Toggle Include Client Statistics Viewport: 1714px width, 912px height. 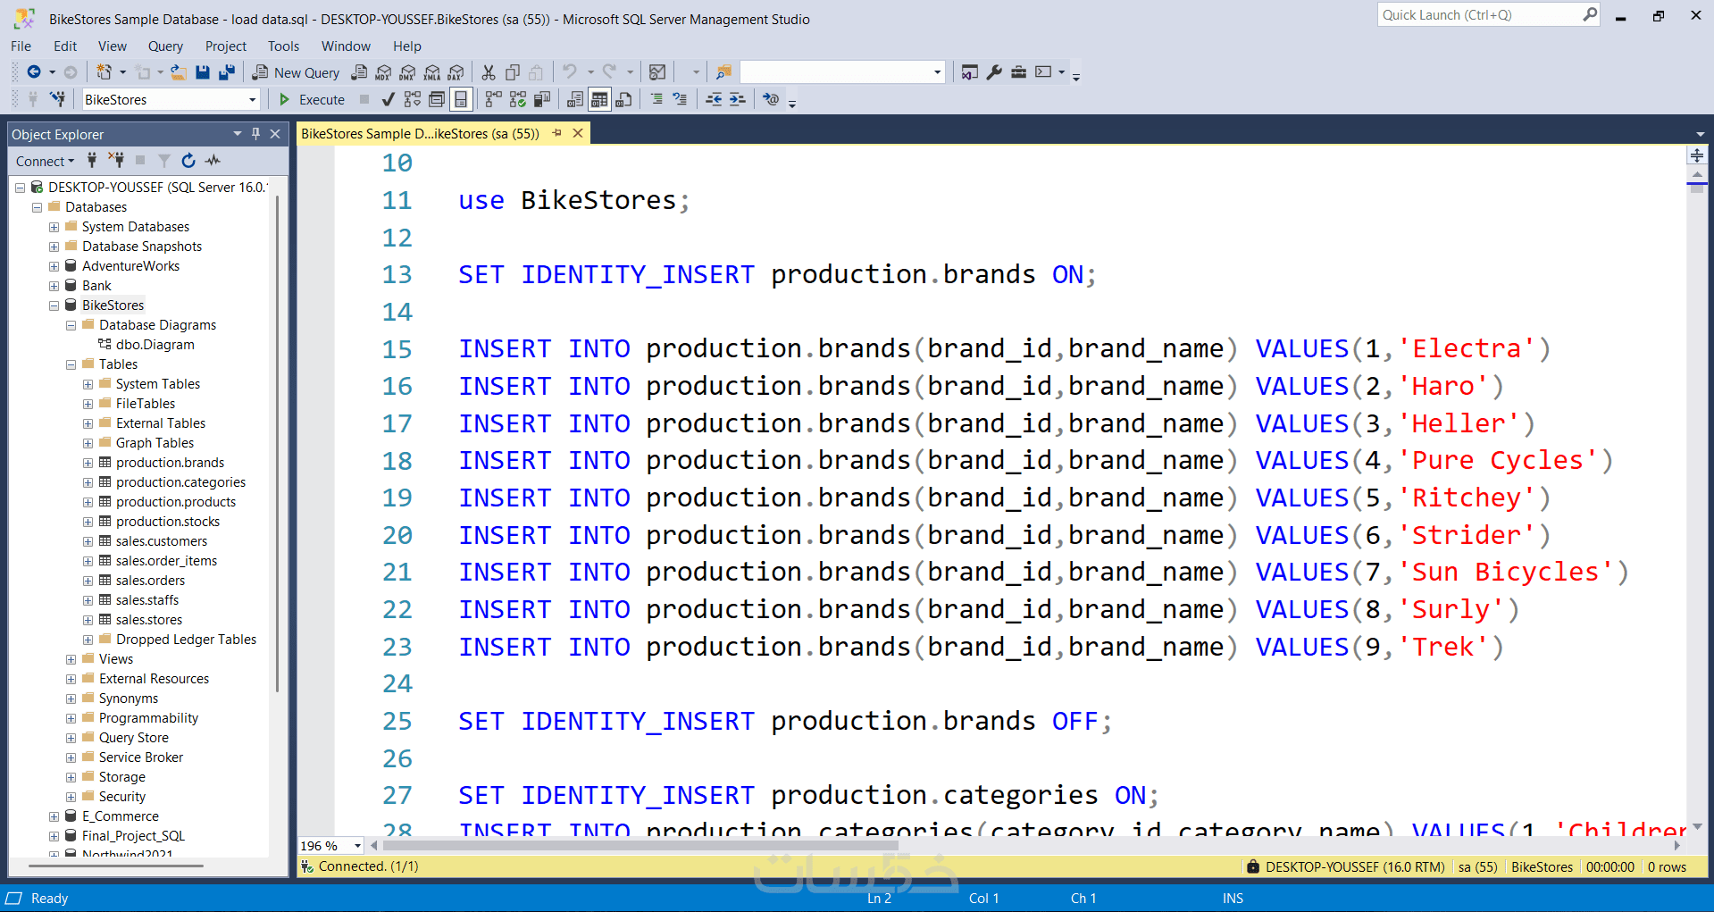(x=541, y=99)
